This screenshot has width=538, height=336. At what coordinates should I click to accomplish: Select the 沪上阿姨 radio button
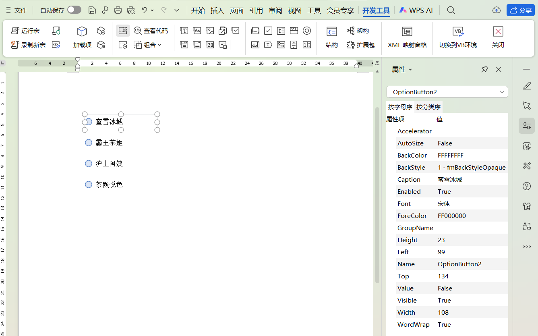[89, 164]
